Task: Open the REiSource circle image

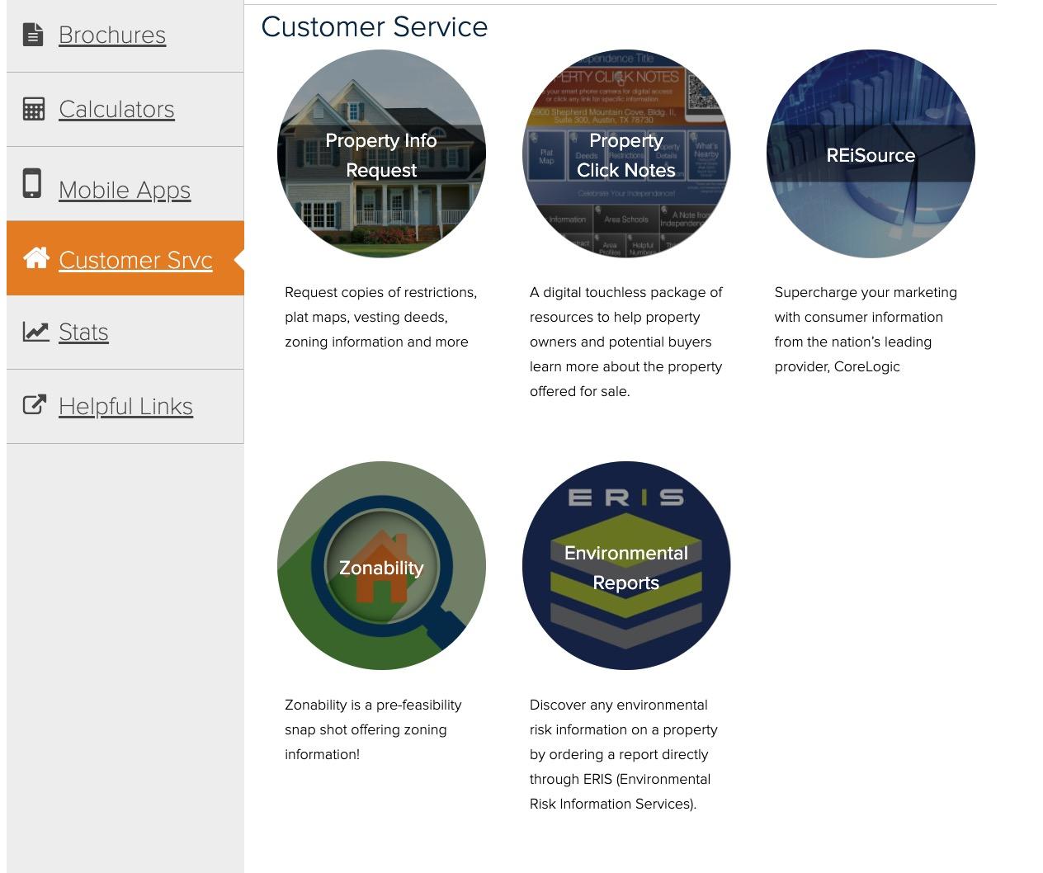Action: pyautogui.click(x=871, y=153)
